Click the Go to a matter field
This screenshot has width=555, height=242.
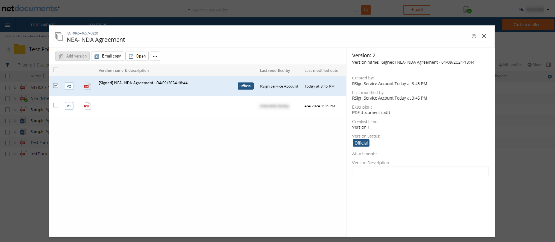coord(528,25)
